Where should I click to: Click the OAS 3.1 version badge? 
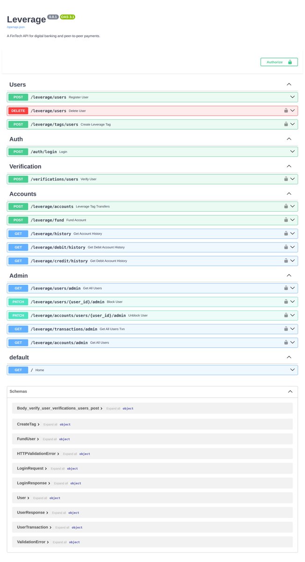(x=67, y=17)
